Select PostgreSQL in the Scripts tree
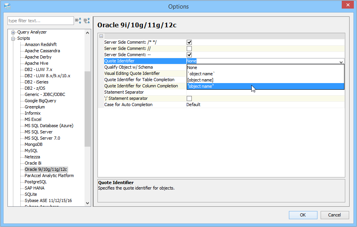 pyautogui.click(x=36, y=182)
